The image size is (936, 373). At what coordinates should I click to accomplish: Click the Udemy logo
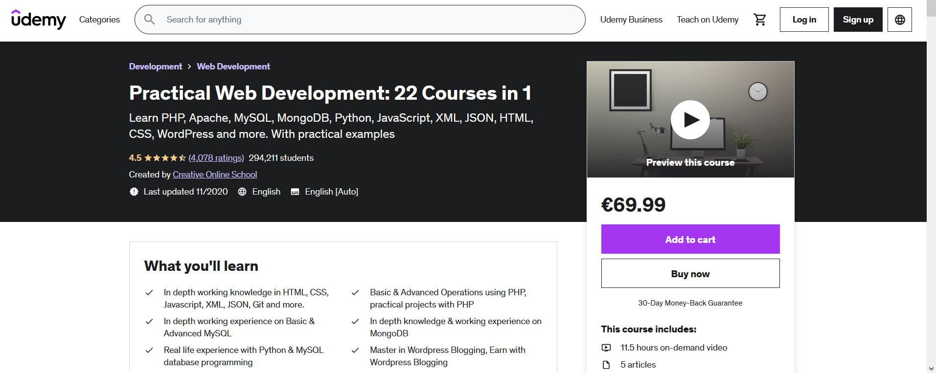tap(39, 20)
